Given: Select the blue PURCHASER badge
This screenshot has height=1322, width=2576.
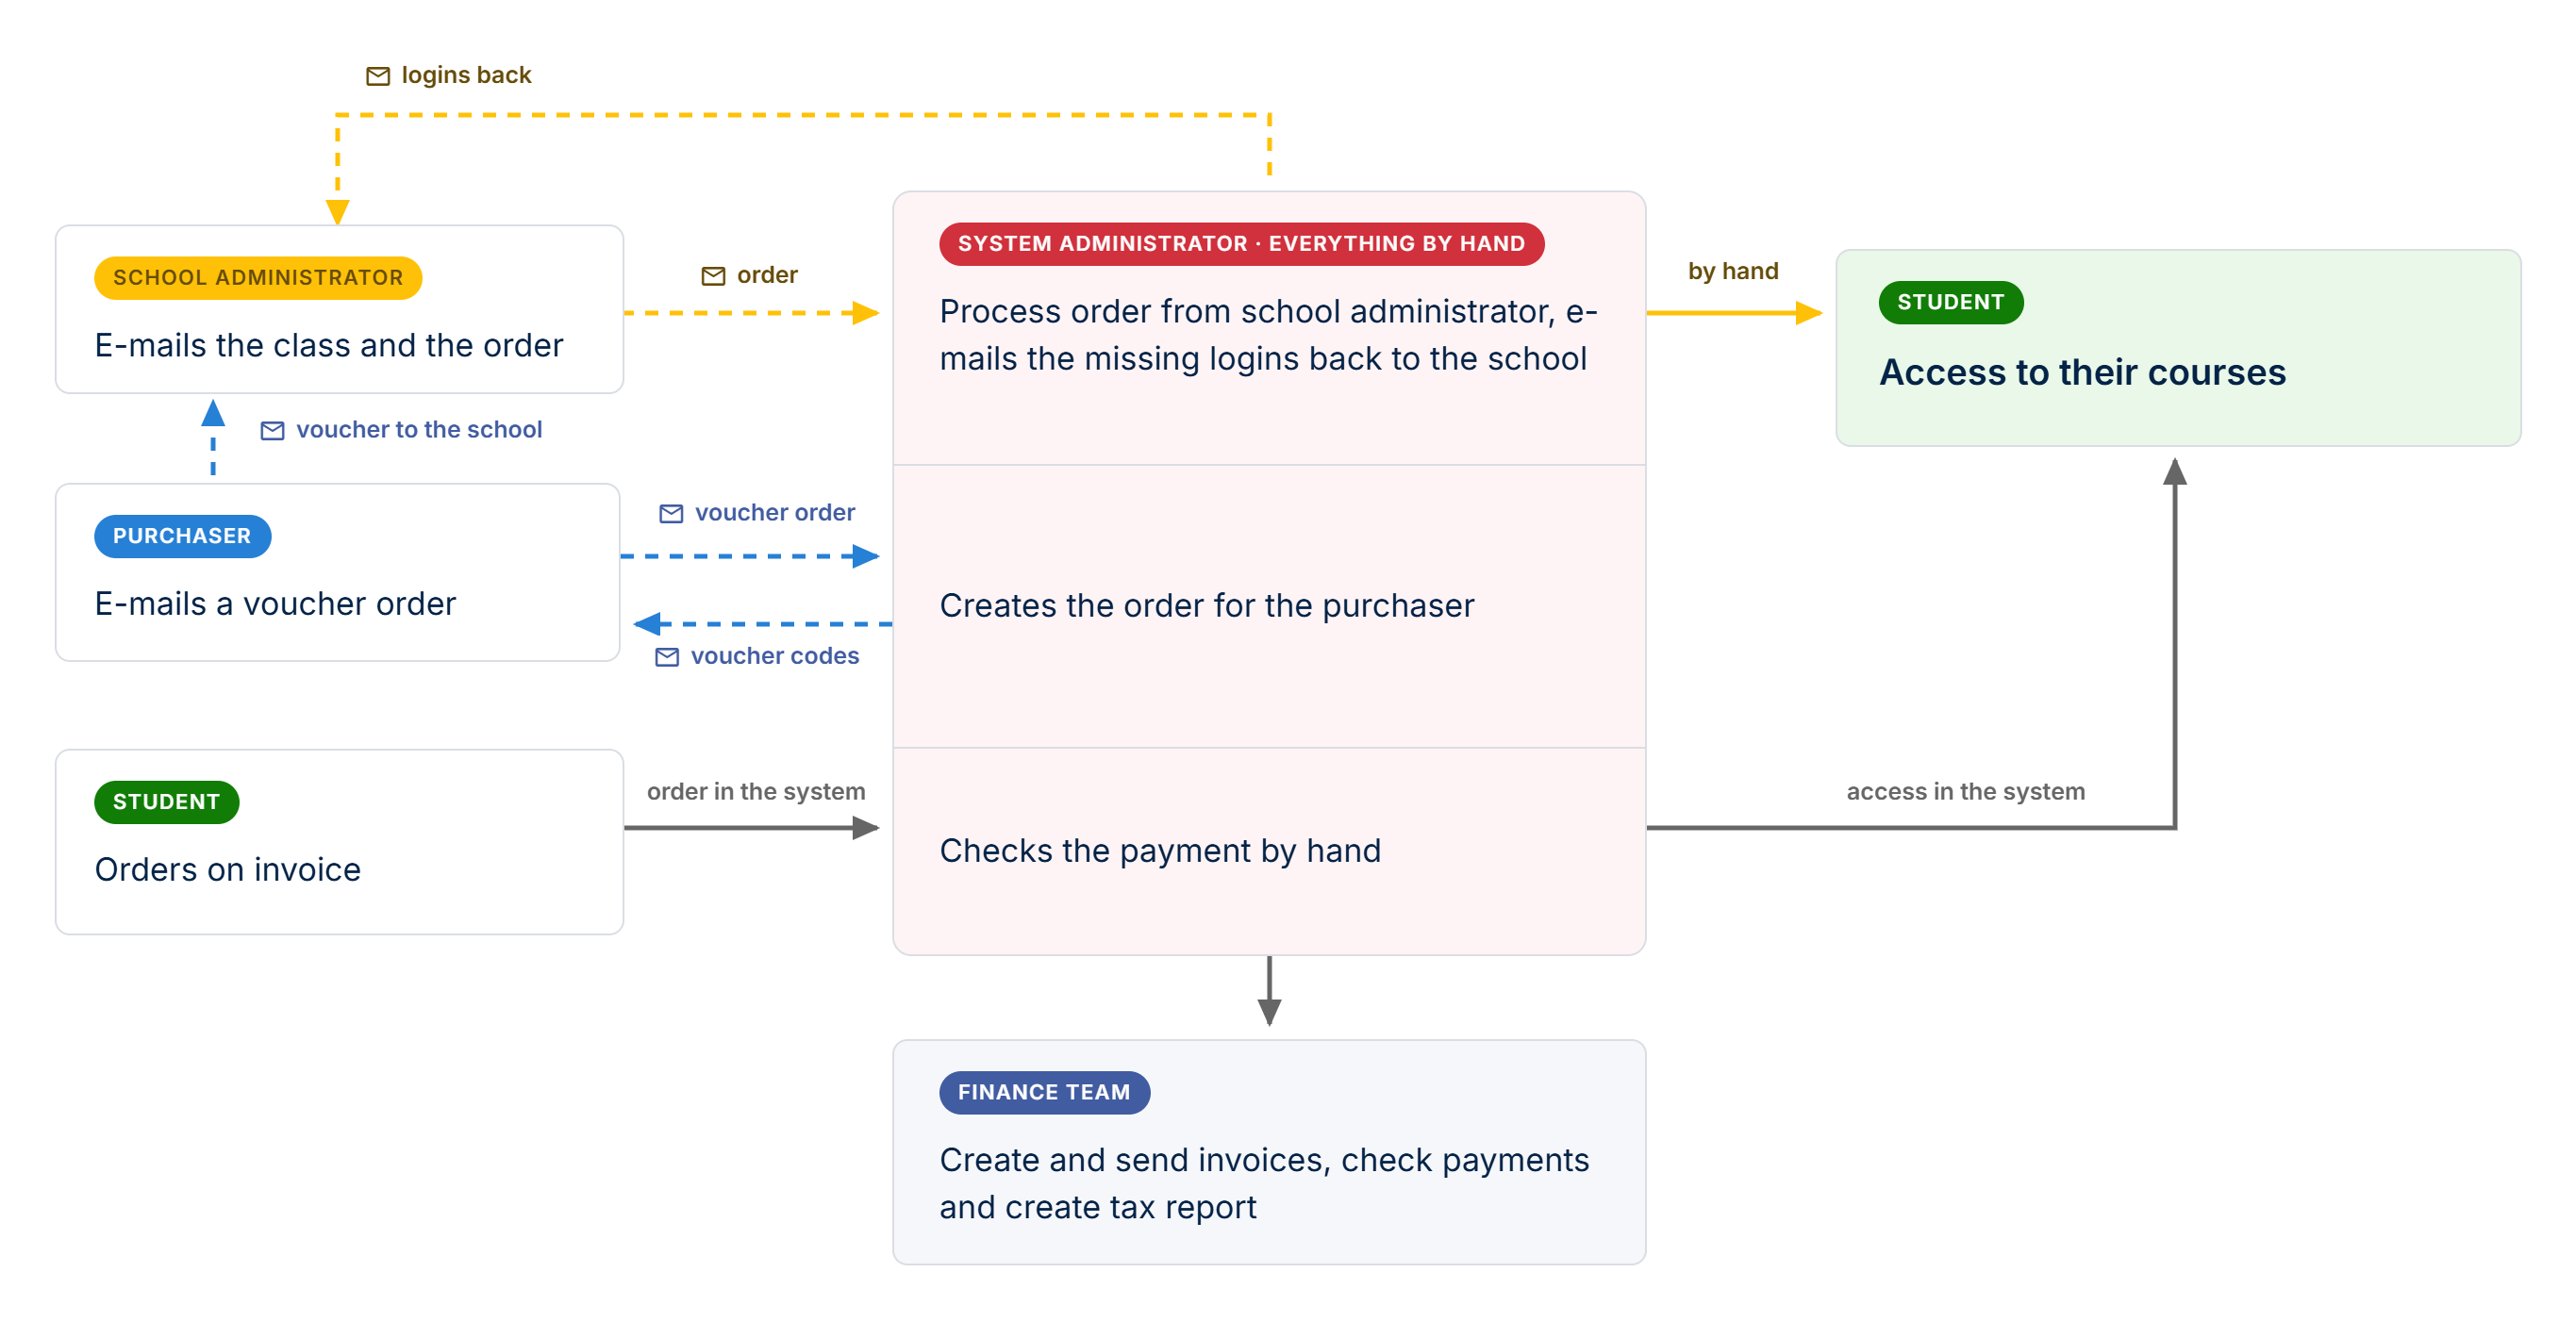Looking at the screenshot, I should (x=182, y=536).
